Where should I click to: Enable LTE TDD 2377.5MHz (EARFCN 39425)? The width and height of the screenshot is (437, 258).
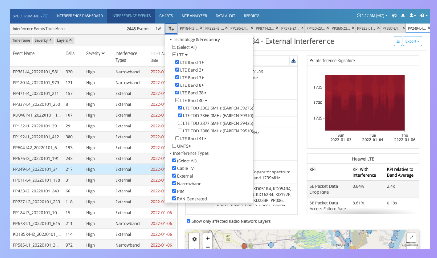pyautogui.click(x=180, y=123)
